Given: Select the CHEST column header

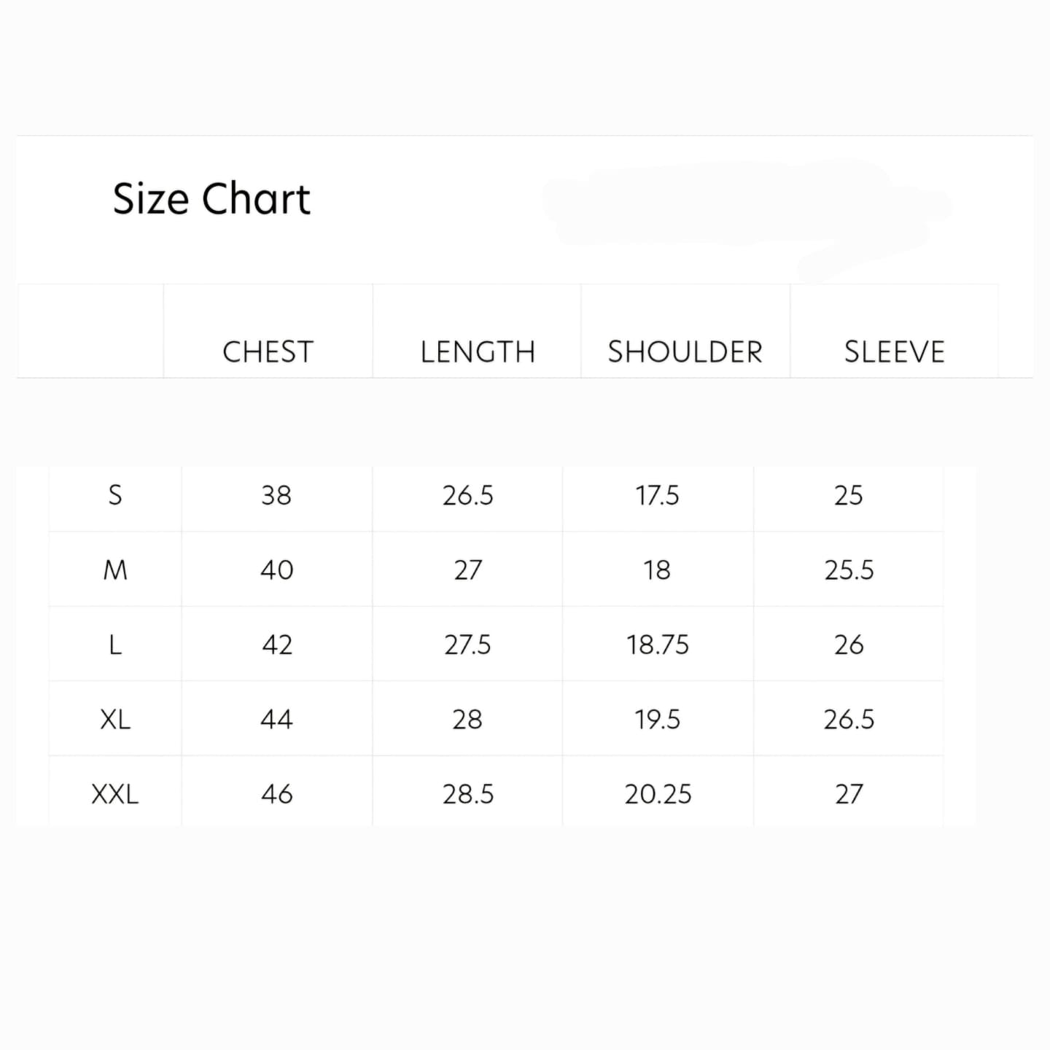Looking at the screenshot, I should [x=268, y=352].
